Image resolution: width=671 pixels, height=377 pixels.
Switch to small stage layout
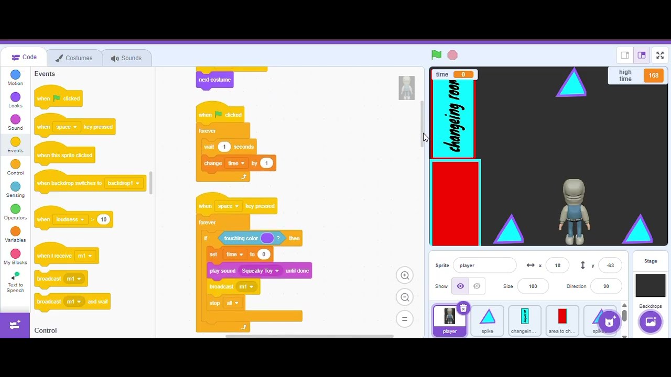pyautogui.click(x=625, y=55)
